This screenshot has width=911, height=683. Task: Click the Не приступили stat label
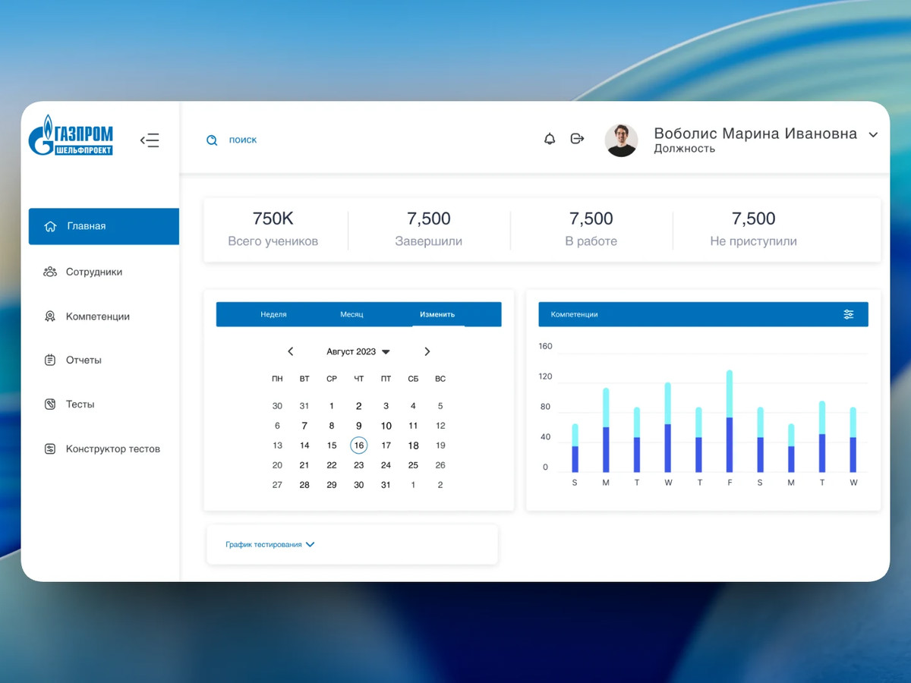(754, 241)
